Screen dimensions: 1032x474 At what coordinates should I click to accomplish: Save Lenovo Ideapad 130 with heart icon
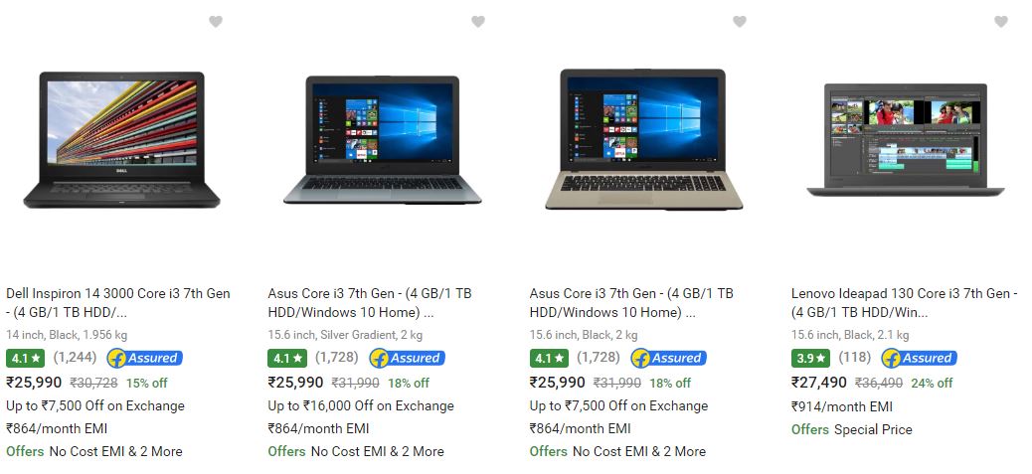click(x=1001, y=22)
